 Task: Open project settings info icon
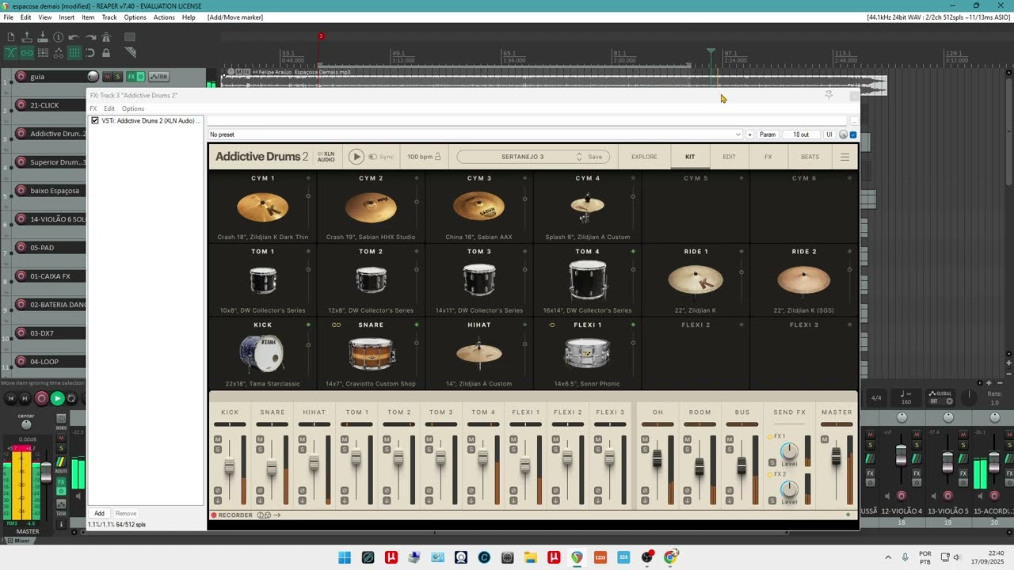click(x=58, y=37)
